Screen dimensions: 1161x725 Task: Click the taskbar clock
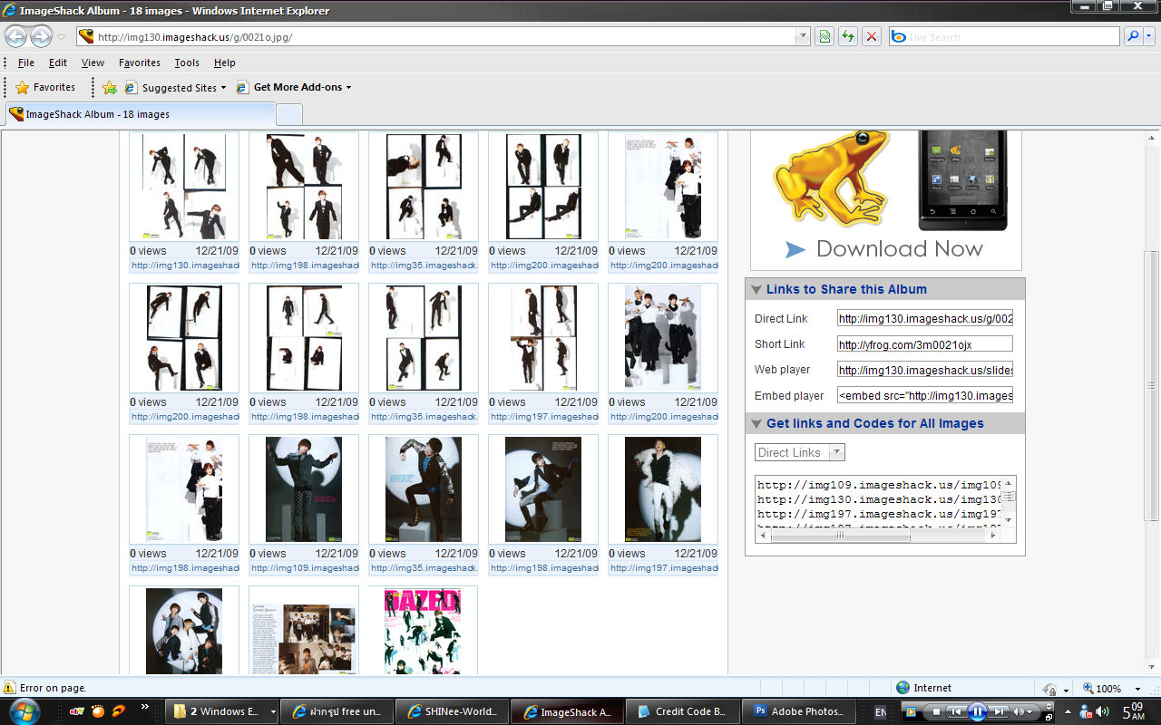[x=1134, y=711]
